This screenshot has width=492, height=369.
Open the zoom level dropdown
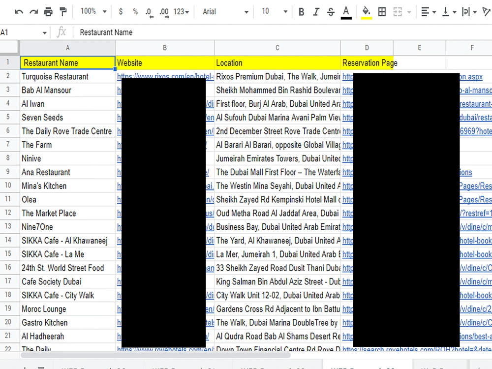93,12
